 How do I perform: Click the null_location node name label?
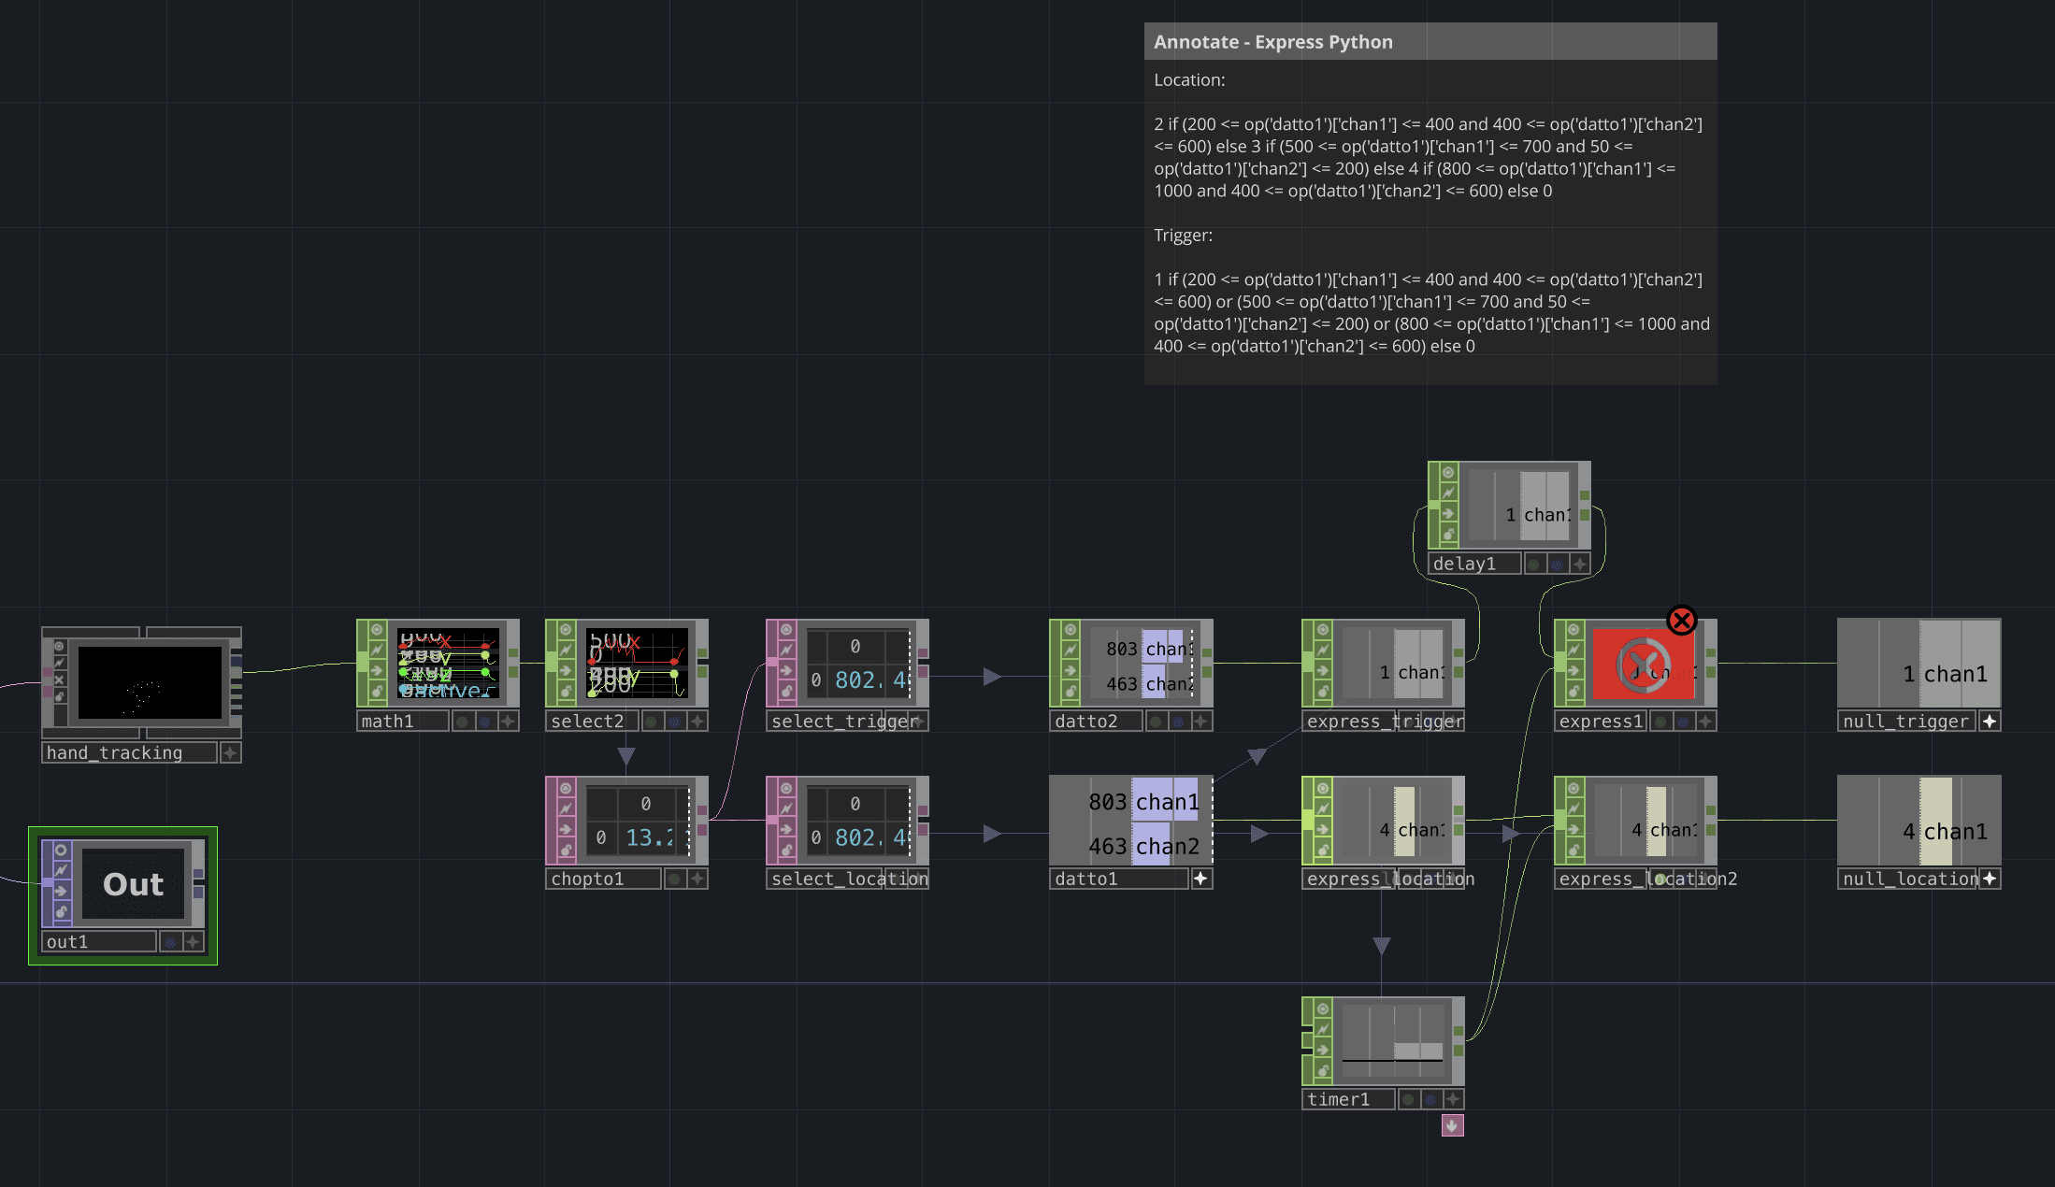pos(1906,879)
